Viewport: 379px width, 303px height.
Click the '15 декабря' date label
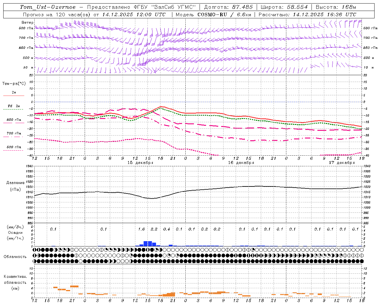(140, 163)
